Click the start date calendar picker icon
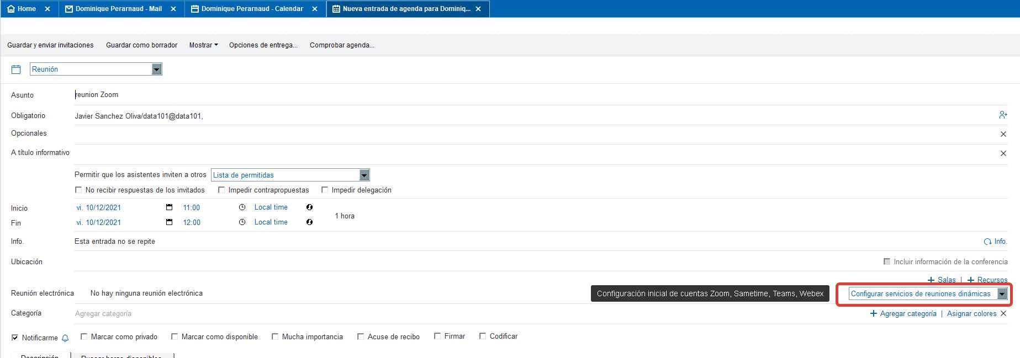This screenshot has width=1020, height=358. 170,207
